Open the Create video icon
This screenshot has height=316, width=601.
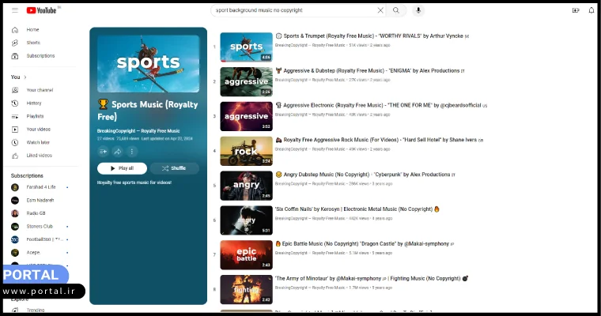(x=575, y=10)
